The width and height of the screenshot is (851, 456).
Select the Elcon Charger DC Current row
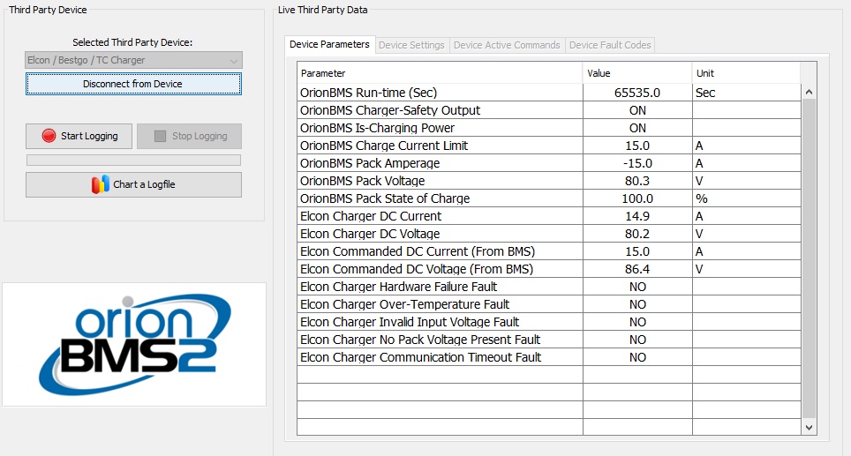point(439,216)
